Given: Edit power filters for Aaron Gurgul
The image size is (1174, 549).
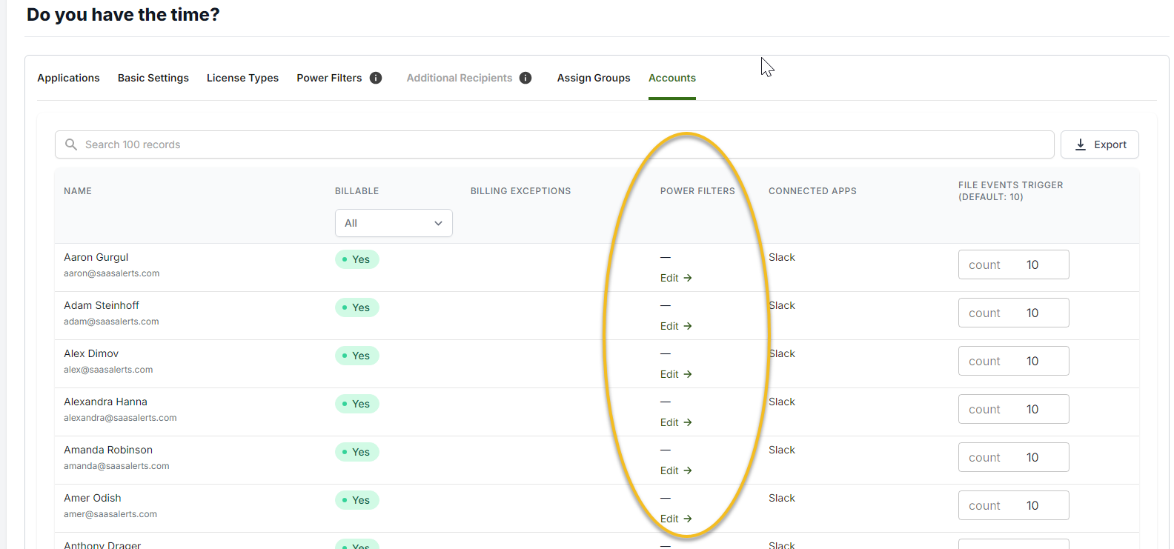Looking at the screenshot, I should (675, 278).
